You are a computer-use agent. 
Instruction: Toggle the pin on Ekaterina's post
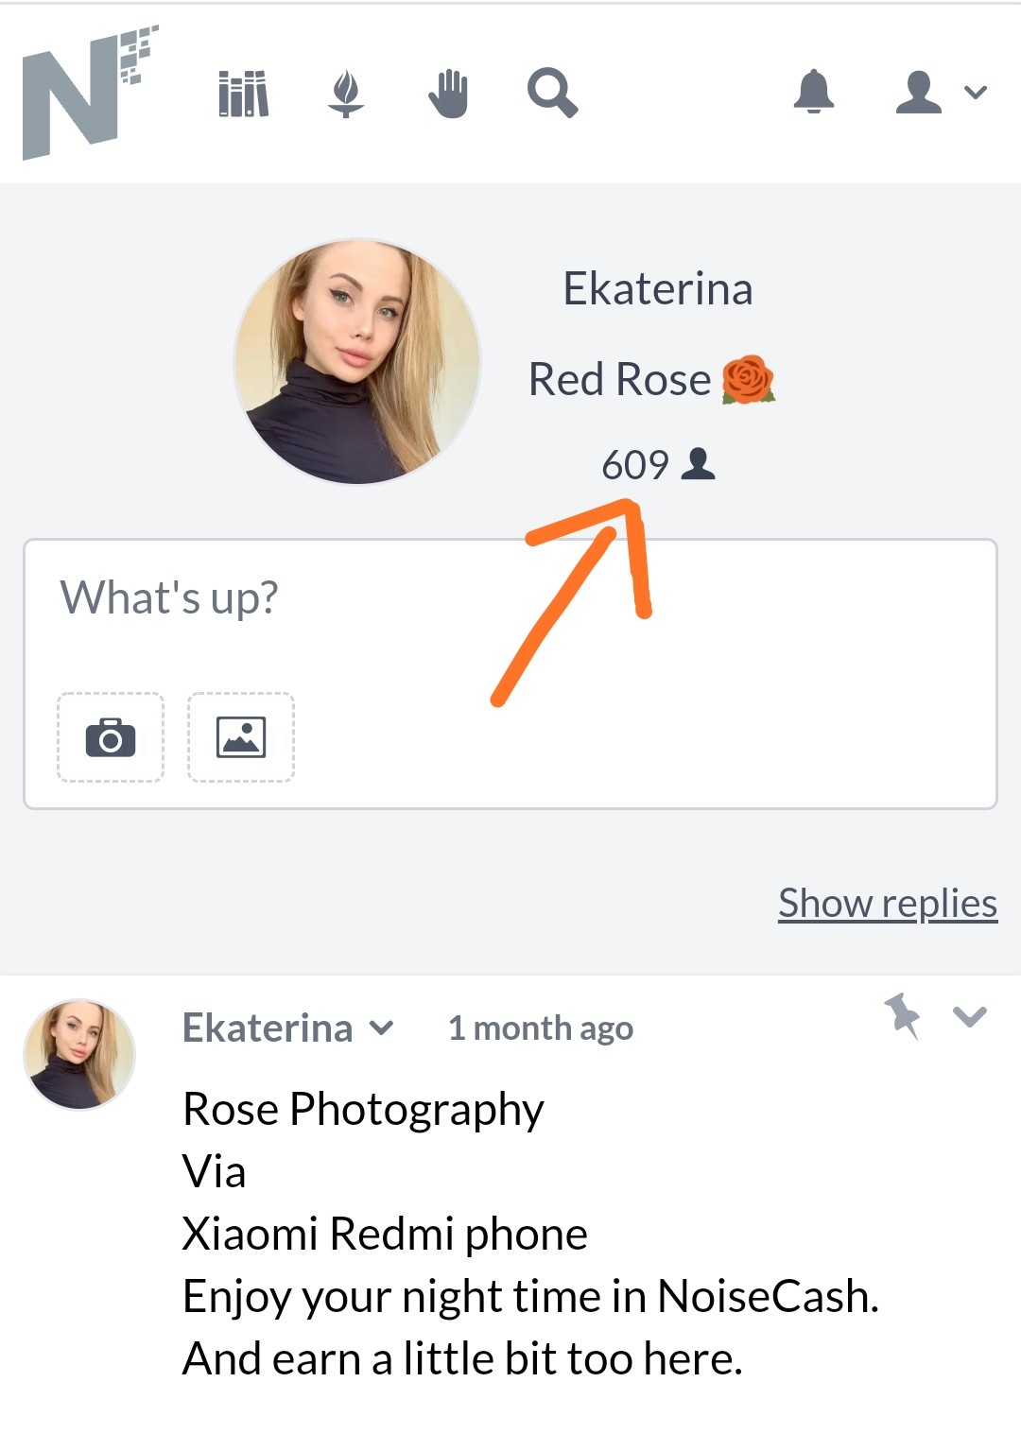click(902, 1016)
